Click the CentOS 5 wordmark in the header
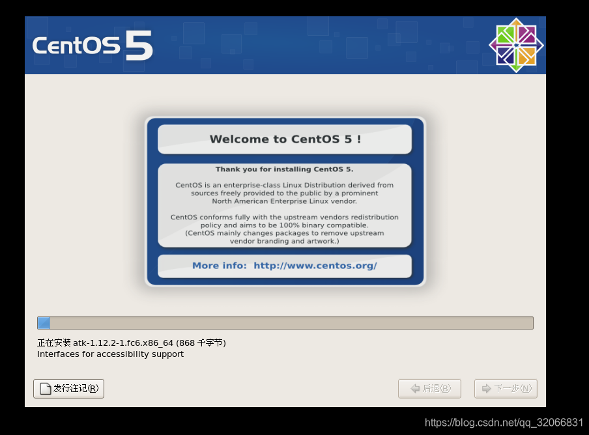The height and width of the screenshot is (435, 589). pos(93,46)
